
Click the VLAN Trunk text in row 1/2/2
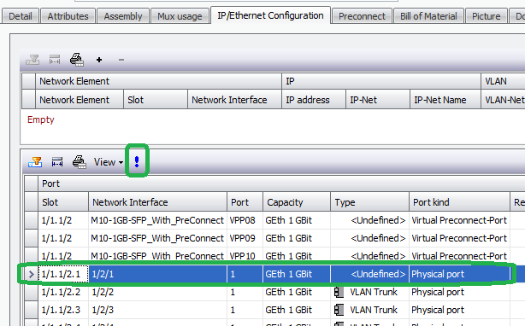pyautogui.click(x=374, y=292)
